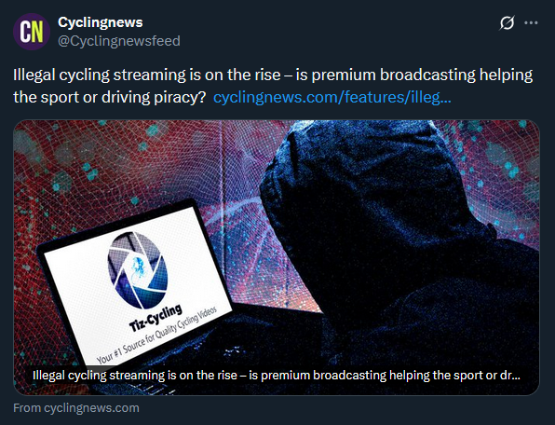
Task: Click the Cyclingnews CN profile avatar
Action: [x=31, y=31]
